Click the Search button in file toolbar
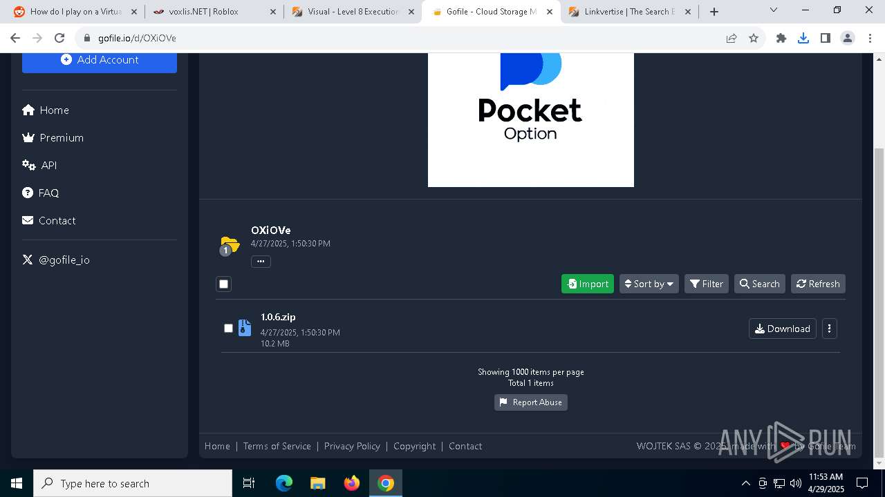This screenshot has height=497, width=885. click(760, 284)
